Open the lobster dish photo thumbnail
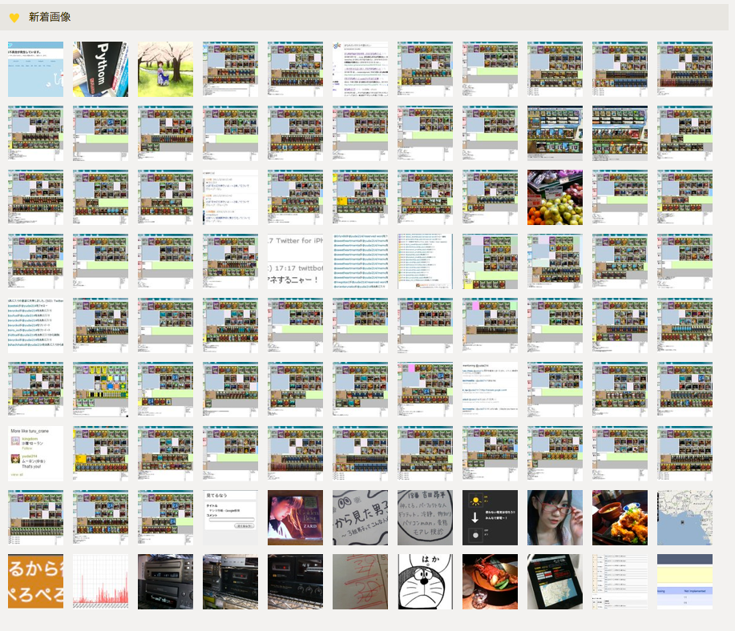 490,581
